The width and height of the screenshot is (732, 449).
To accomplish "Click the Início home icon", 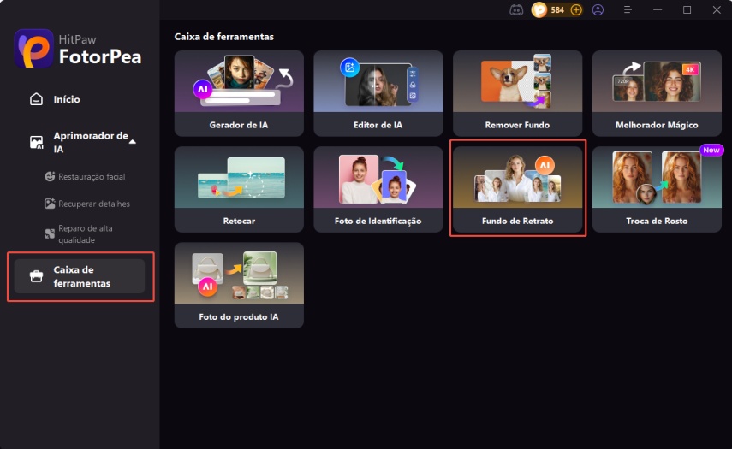I will [x=37, y=99].
